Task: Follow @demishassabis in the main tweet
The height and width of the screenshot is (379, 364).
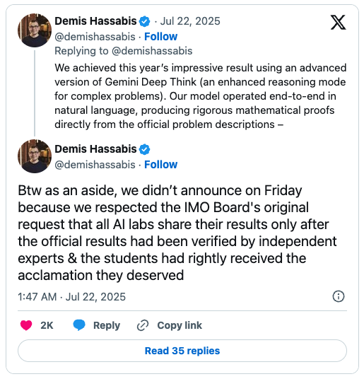Action: coord(160,165)
